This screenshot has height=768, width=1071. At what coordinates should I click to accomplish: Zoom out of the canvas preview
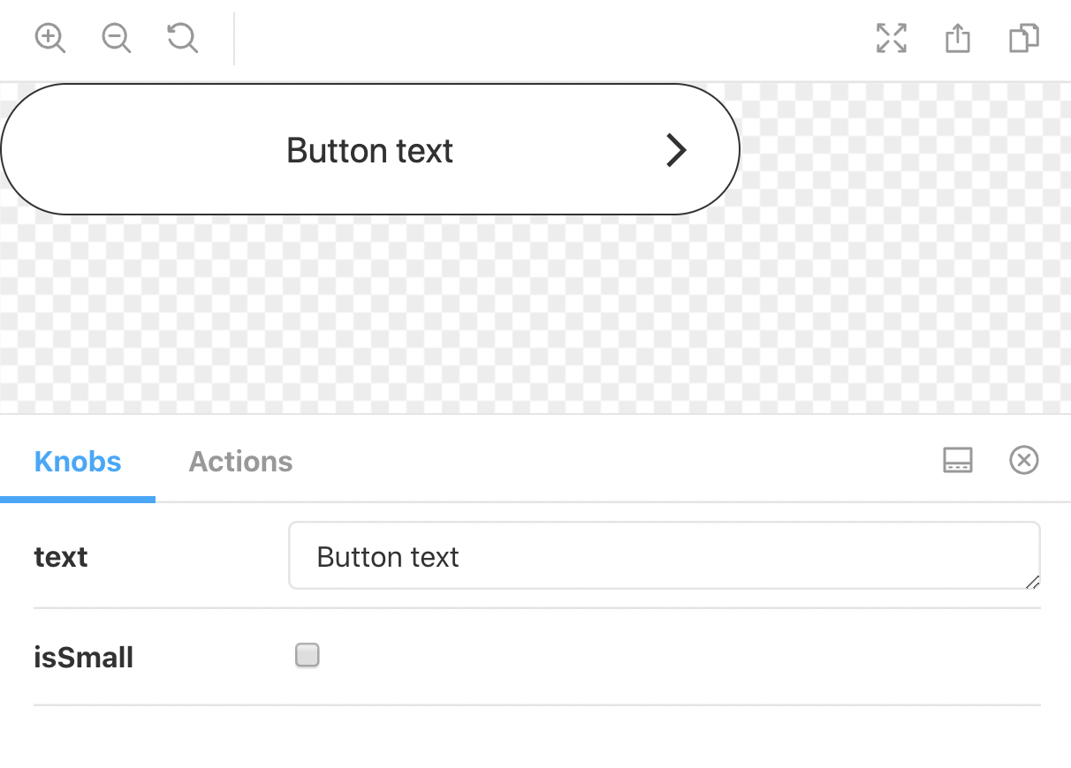pos(117,39)
